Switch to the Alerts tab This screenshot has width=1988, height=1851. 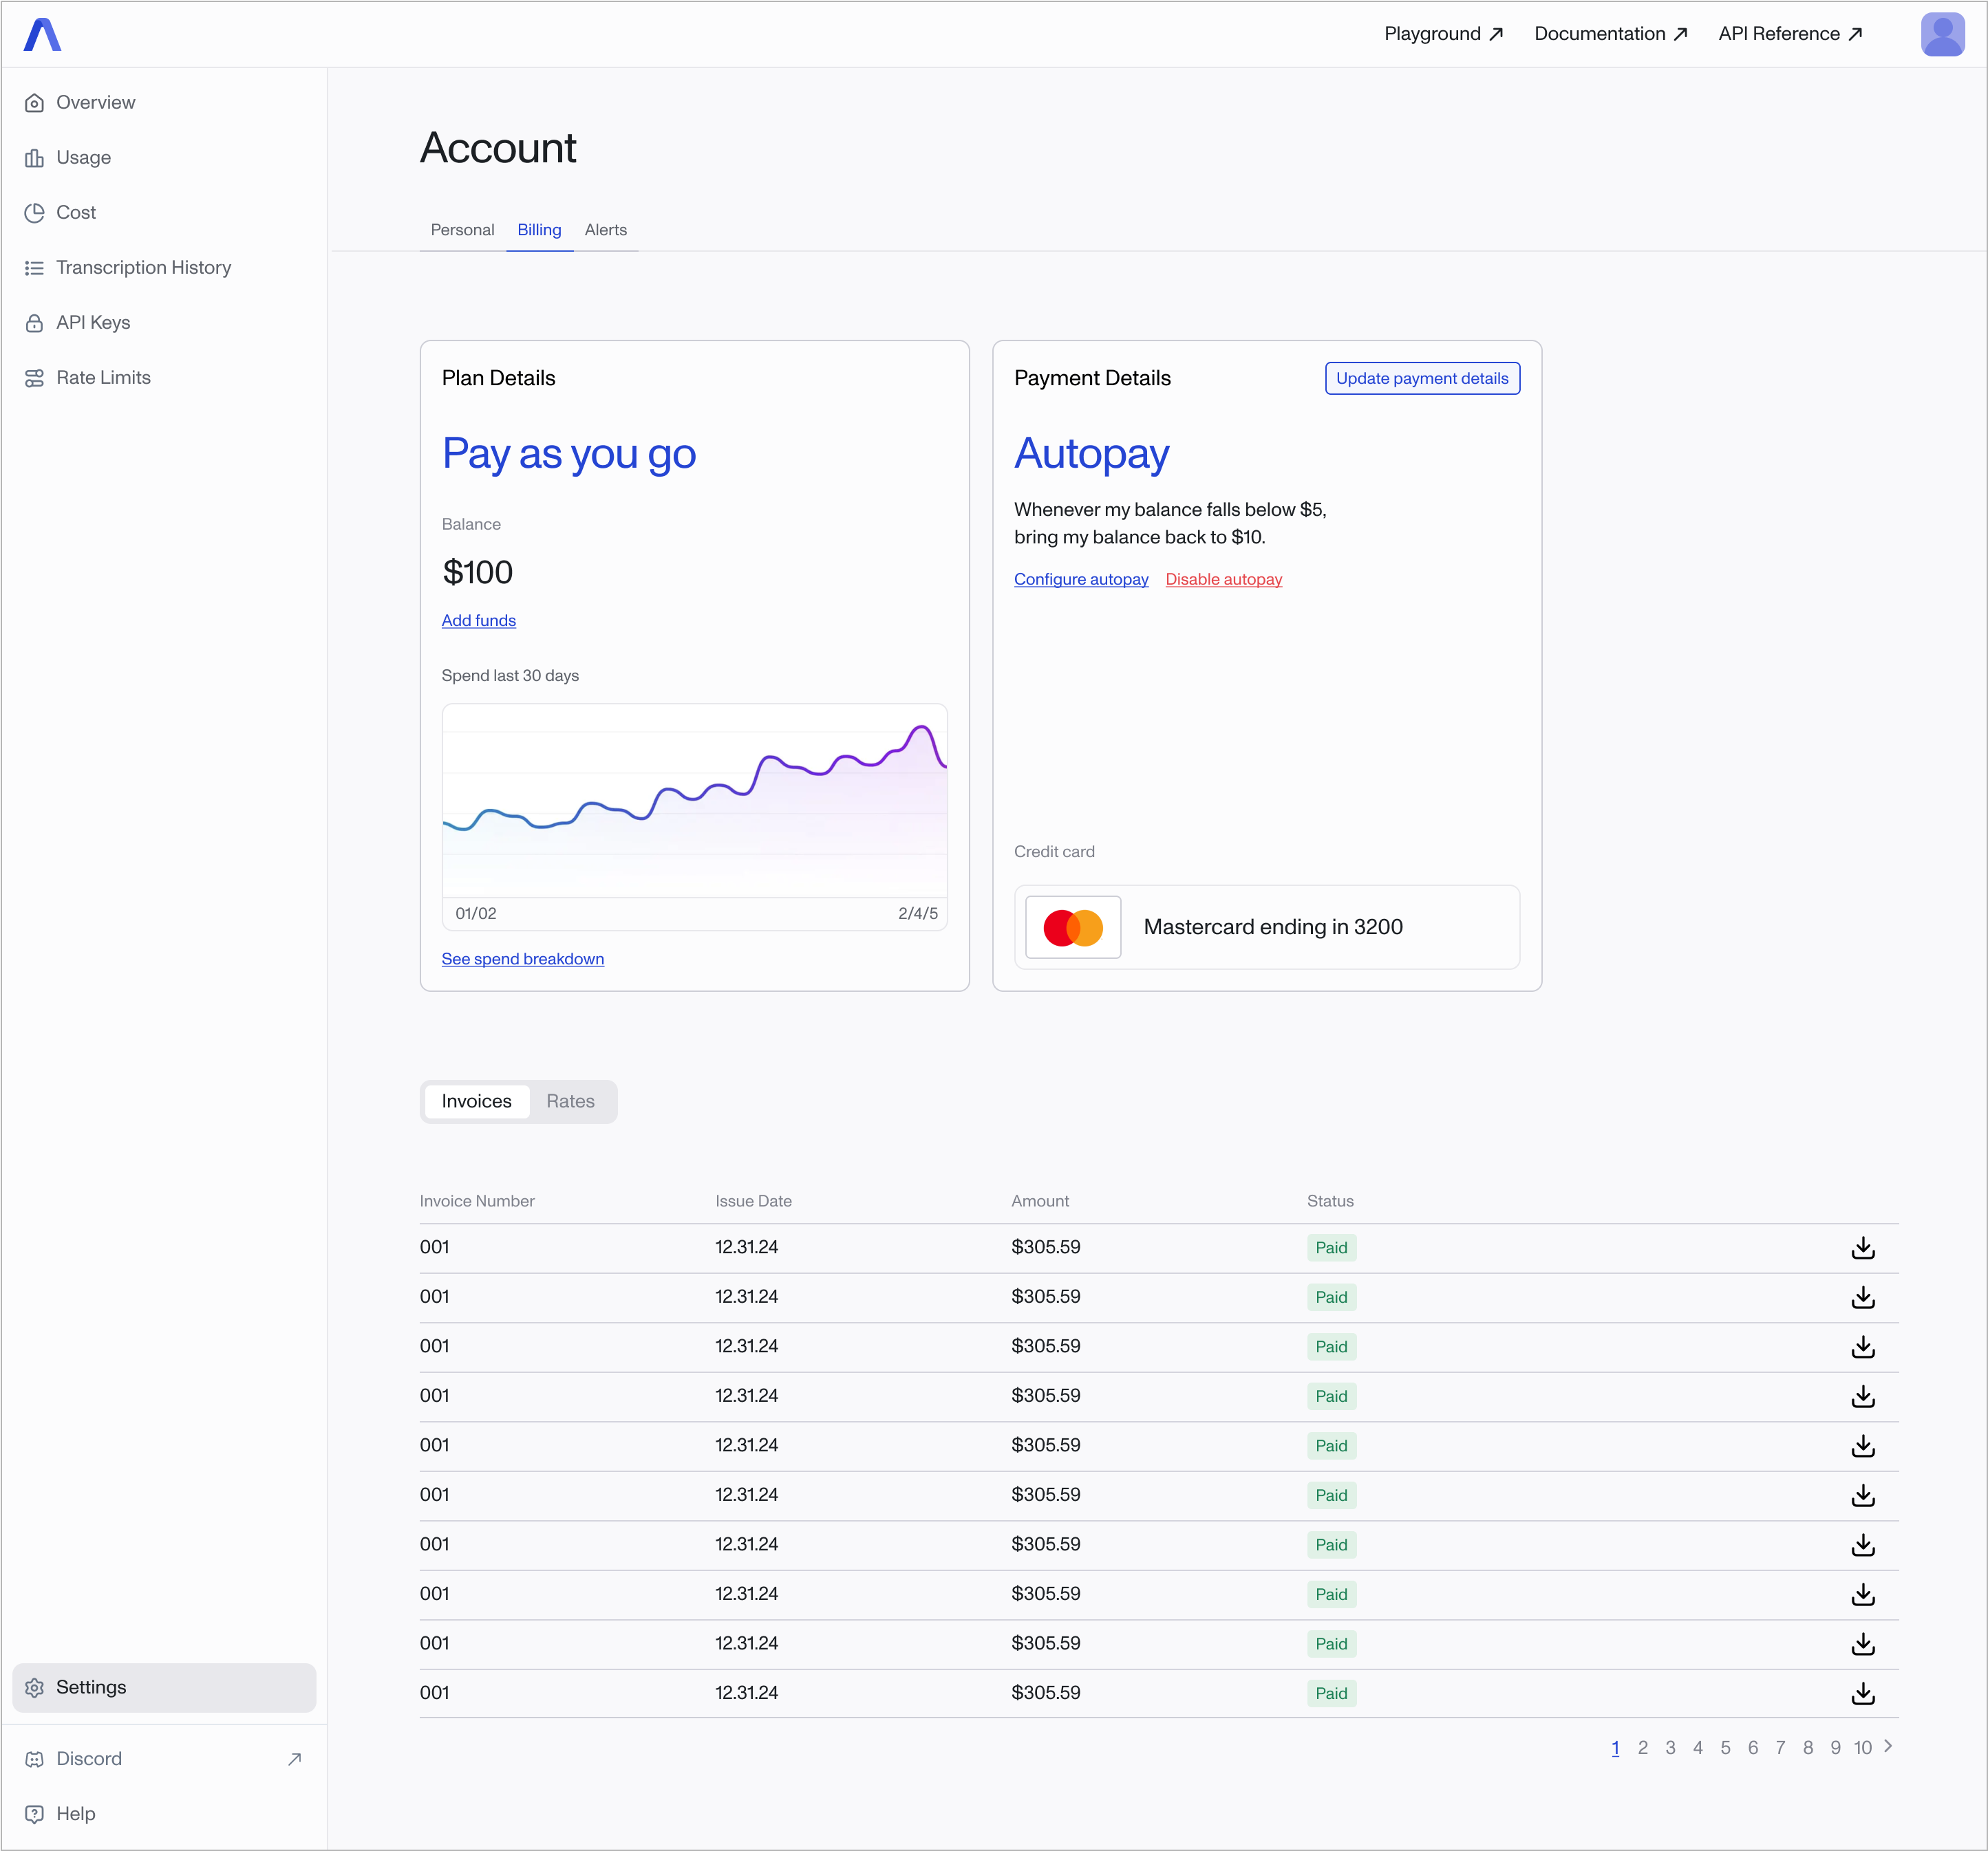click(x=605, y=230)
